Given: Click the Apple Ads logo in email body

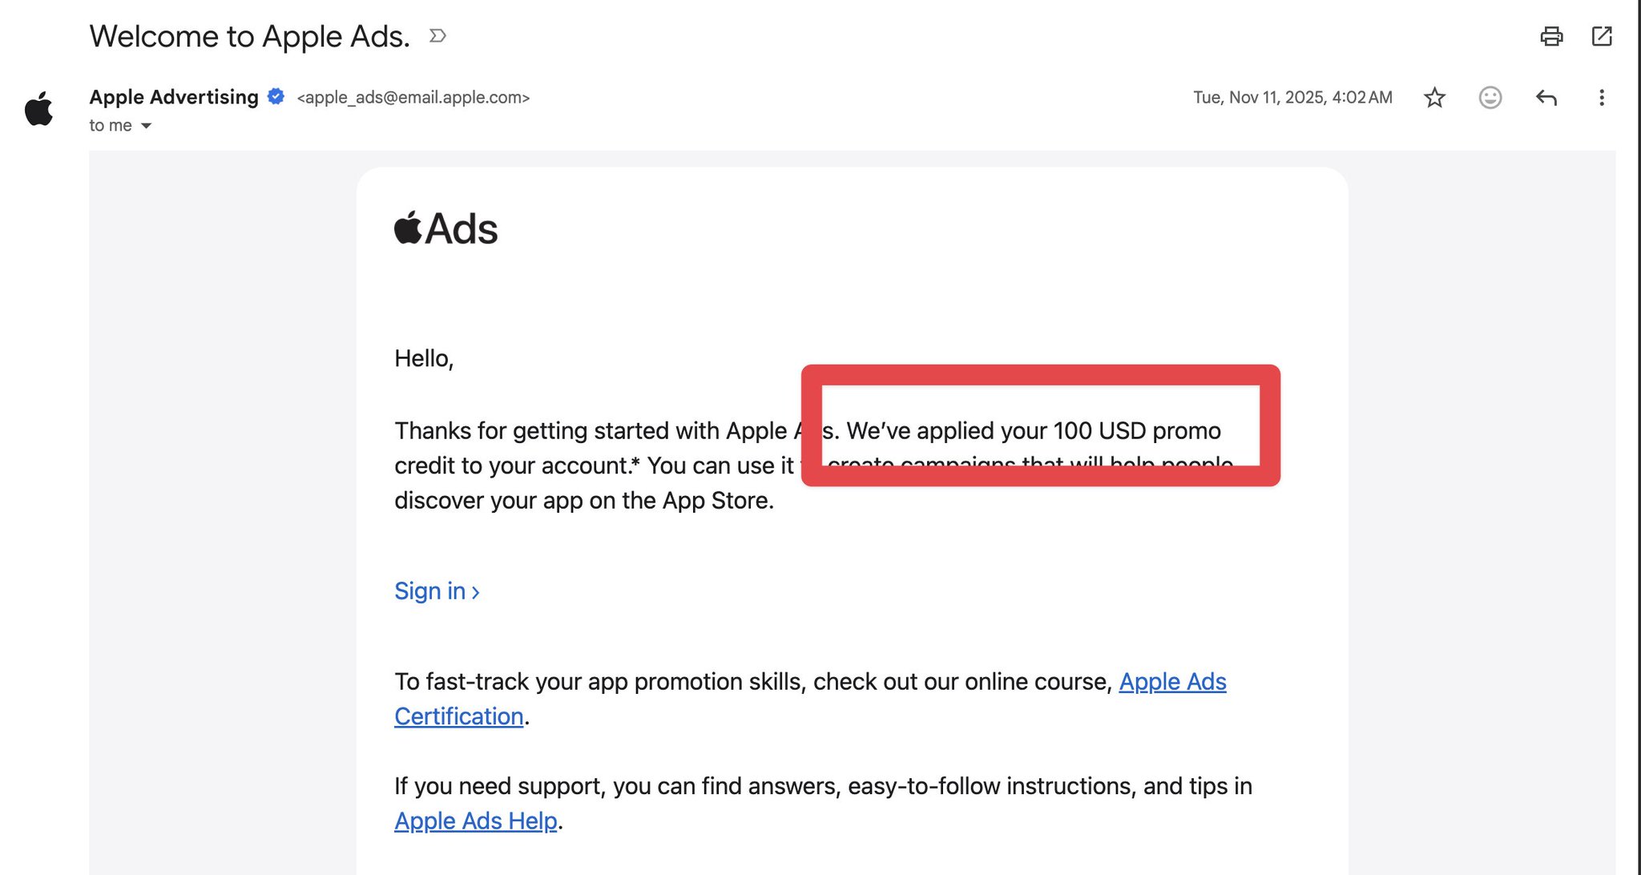Looking at the screenshot, I should pos(446,228).
